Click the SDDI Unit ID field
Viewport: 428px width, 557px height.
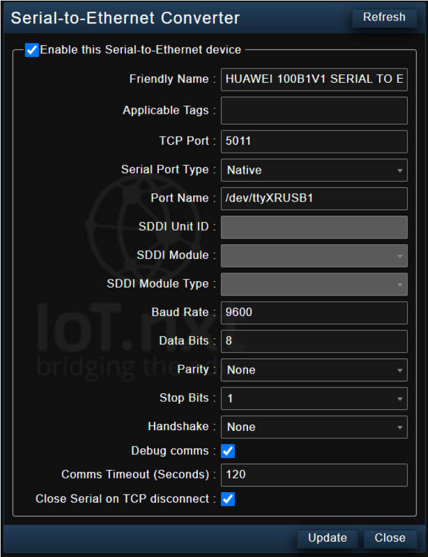tap(314, 227)
